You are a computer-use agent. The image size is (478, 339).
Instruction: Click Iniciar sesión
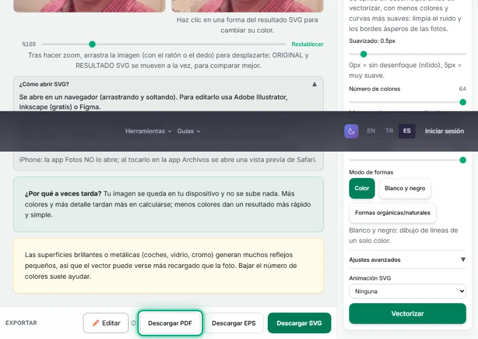coord(444,131)
